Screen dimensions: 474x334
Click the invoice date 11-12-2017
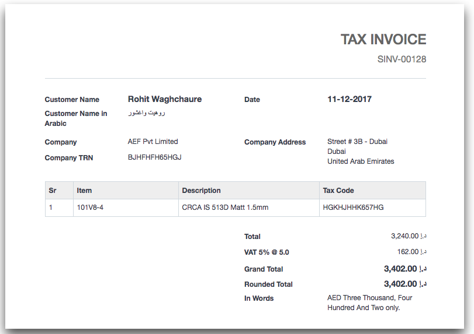tap(349, 99)
